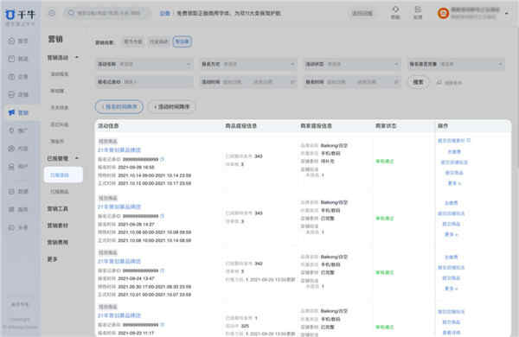Click the list-lines icon in top bar

click(x=418, y=10)
